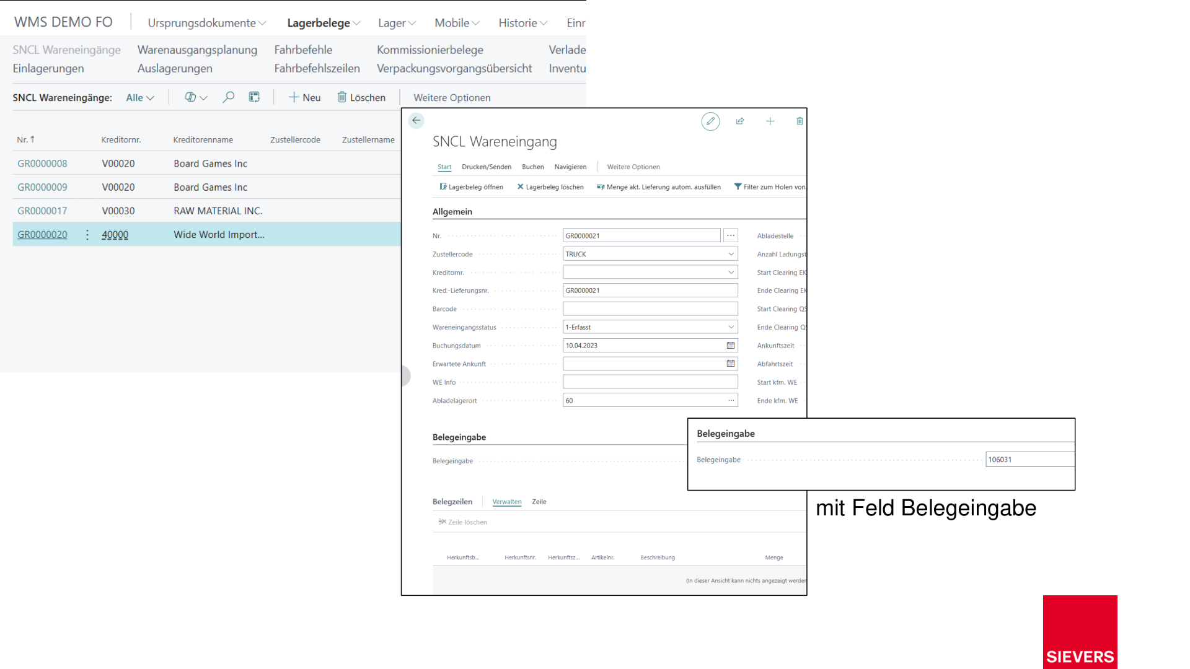Open calendar picker for Erwartete Ankunft
This screenshot has width=1190, height=669.
[731, 364]
